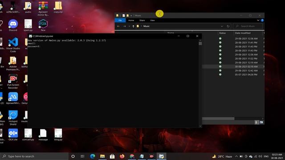This screenshot has width=285, height=160.
Task: Open the screen recorder taskbar icon
Action: [x=151, y=156]
